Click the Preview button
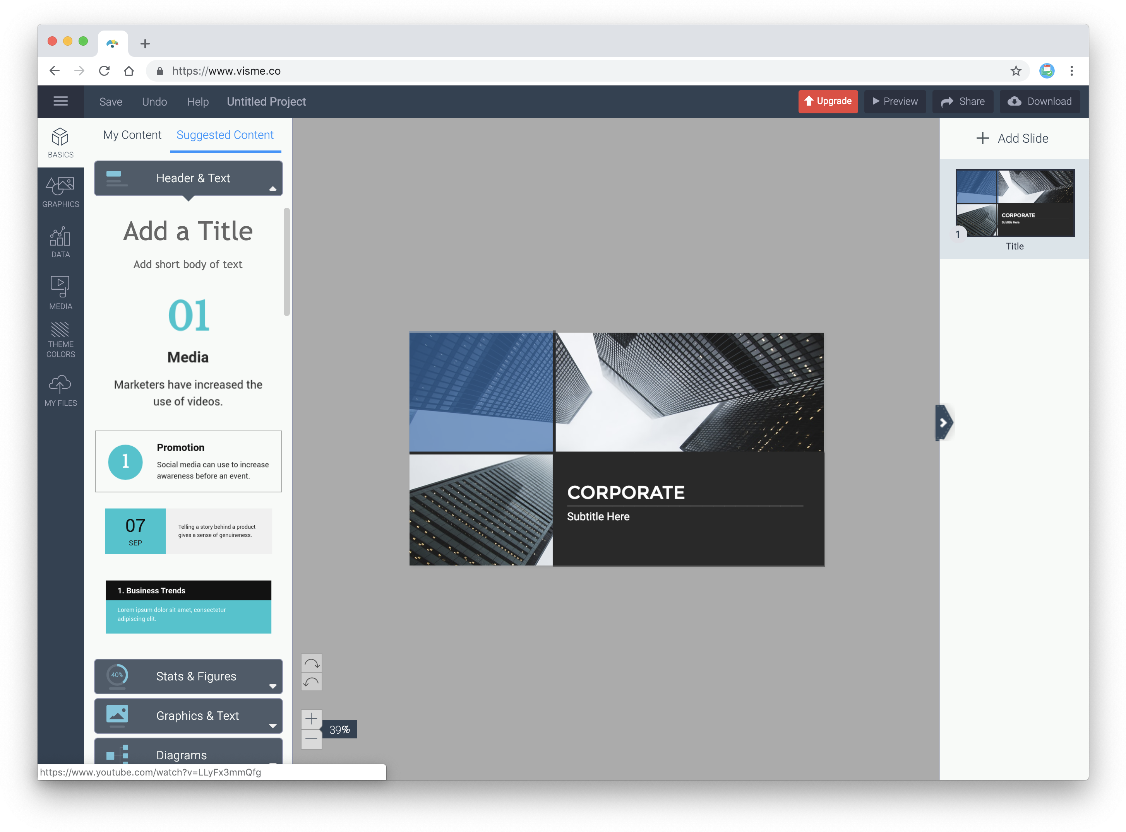The width and height of the screenshot is (1126, 832). click(895, 101)
